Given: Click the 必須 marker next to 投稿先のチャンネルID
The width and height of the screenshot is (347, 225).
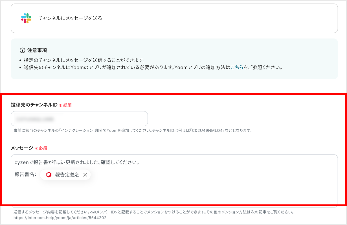Looking at the screenshot, I should click(x=65, y=105).
